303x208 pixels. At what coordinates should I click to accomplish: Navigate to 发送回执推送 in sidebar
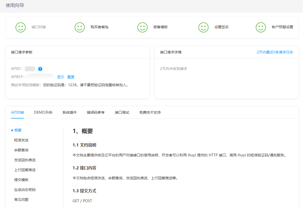coord(25,160)
